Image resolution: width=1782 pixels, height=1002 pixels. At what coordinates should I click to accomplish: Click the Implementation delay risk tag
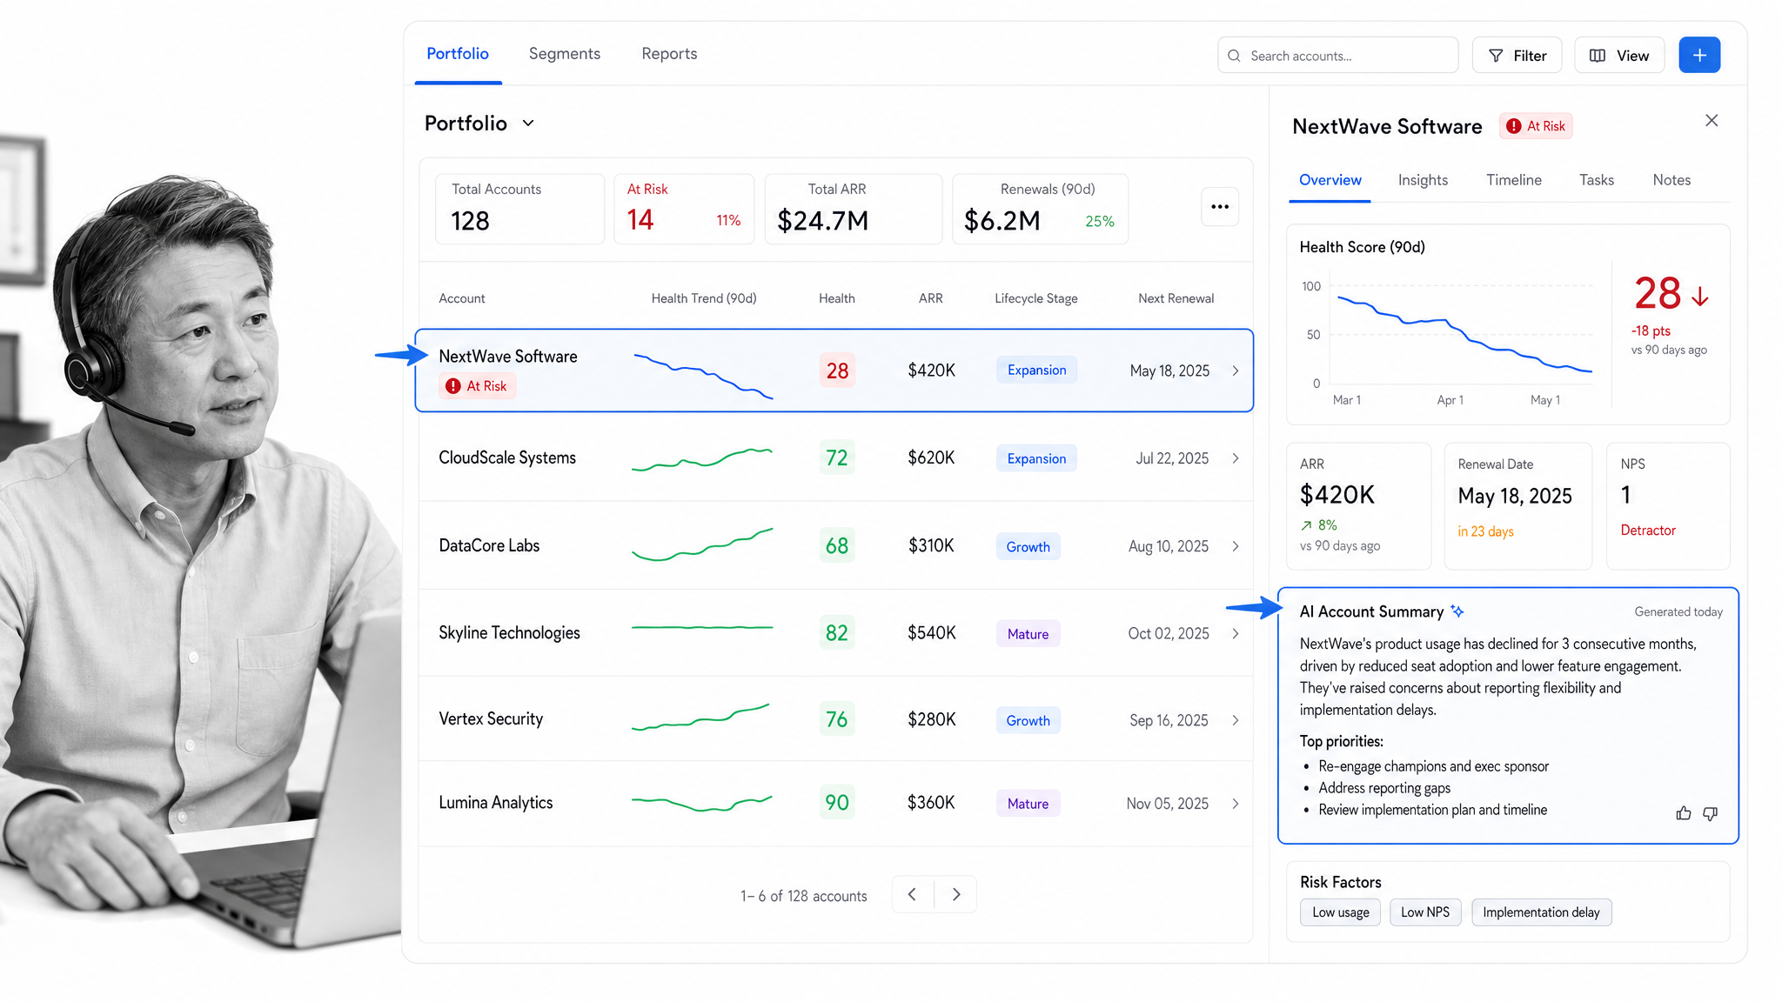coord(1541,912)
